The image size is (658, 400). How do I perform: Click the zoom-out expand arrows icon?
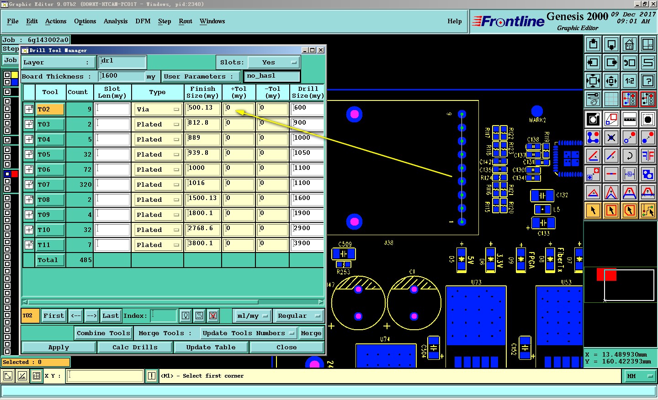(593, 81)
